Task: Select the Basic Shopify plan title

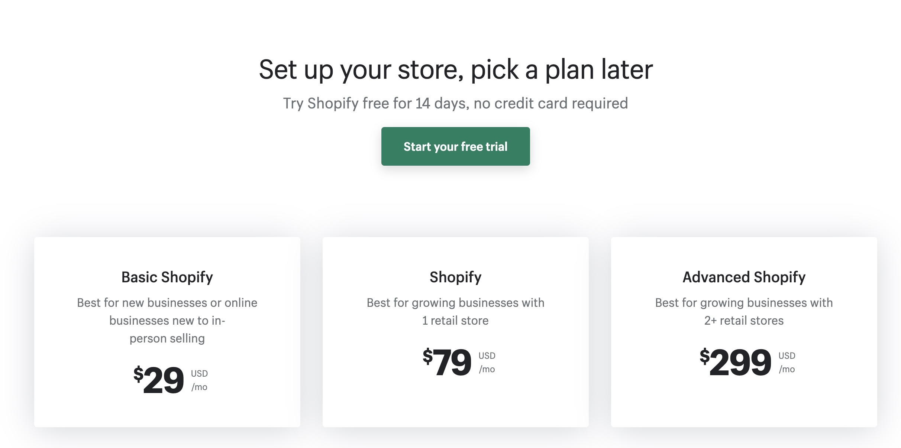Action: pyautogui.click(x=167, y=277)
